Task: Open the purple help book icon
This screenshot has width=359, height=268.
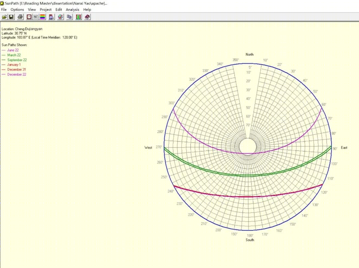Action: pos(87,17)
